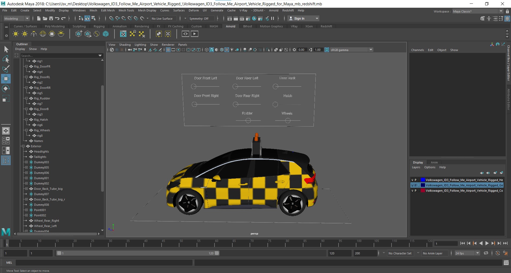This screenshot has width=511, height=273.
Task: Open the Redshift menu in menu bar
Action: pos(288,10)
